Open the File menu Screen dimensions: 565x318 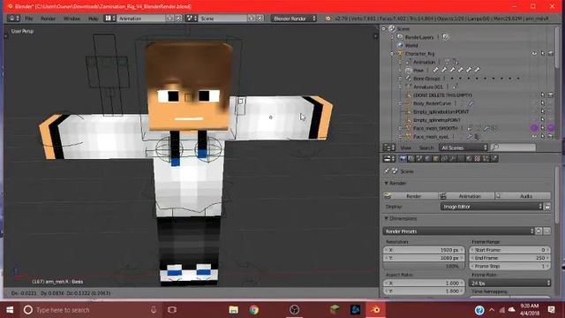pos(29,19)
